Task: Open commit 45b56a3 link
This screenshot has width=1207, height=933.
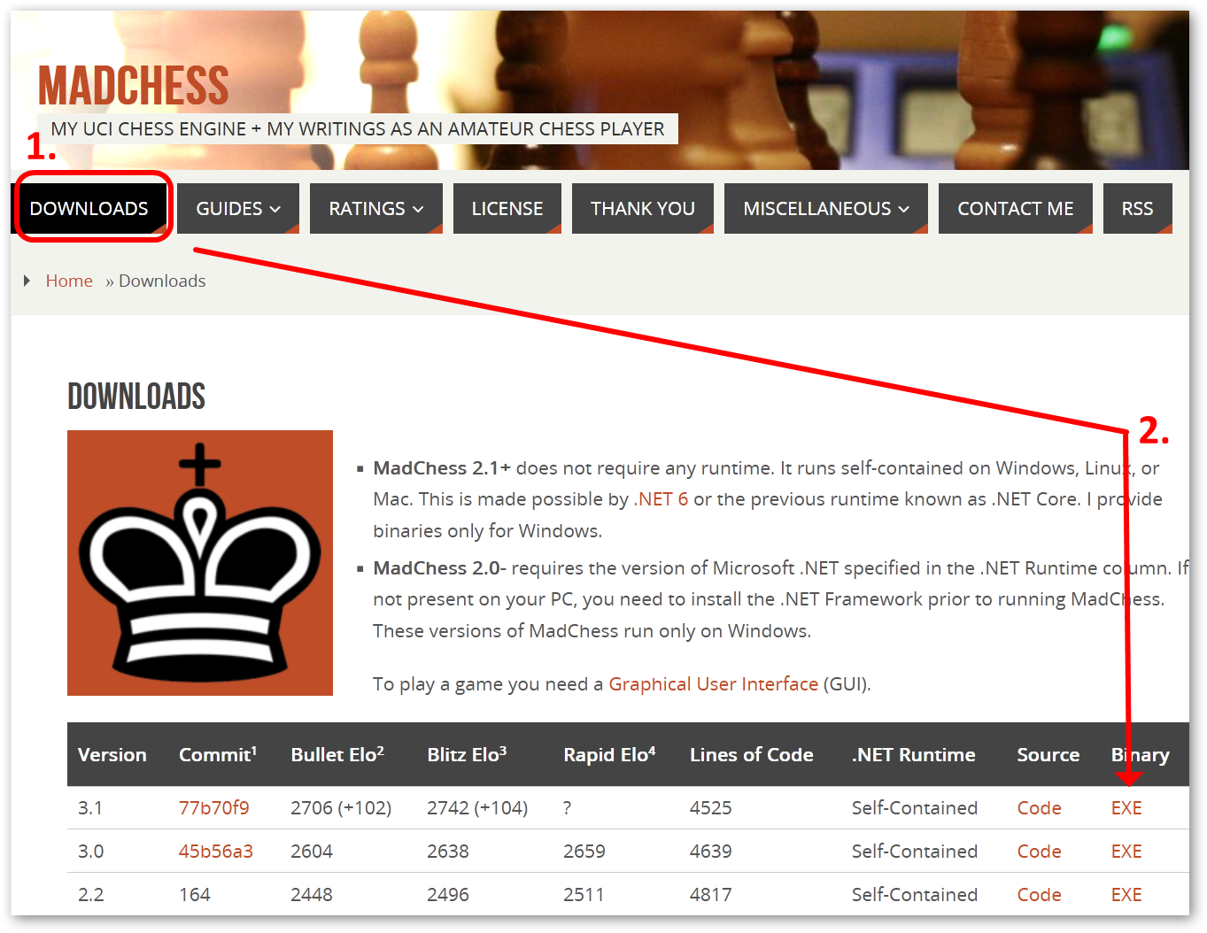Action: 215,852
